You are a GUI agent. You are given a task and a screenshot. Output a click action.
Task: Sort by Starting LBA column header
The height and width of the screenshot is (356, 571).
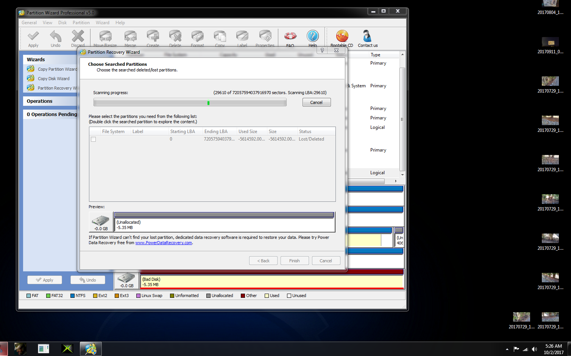click(x=186, y=132)
